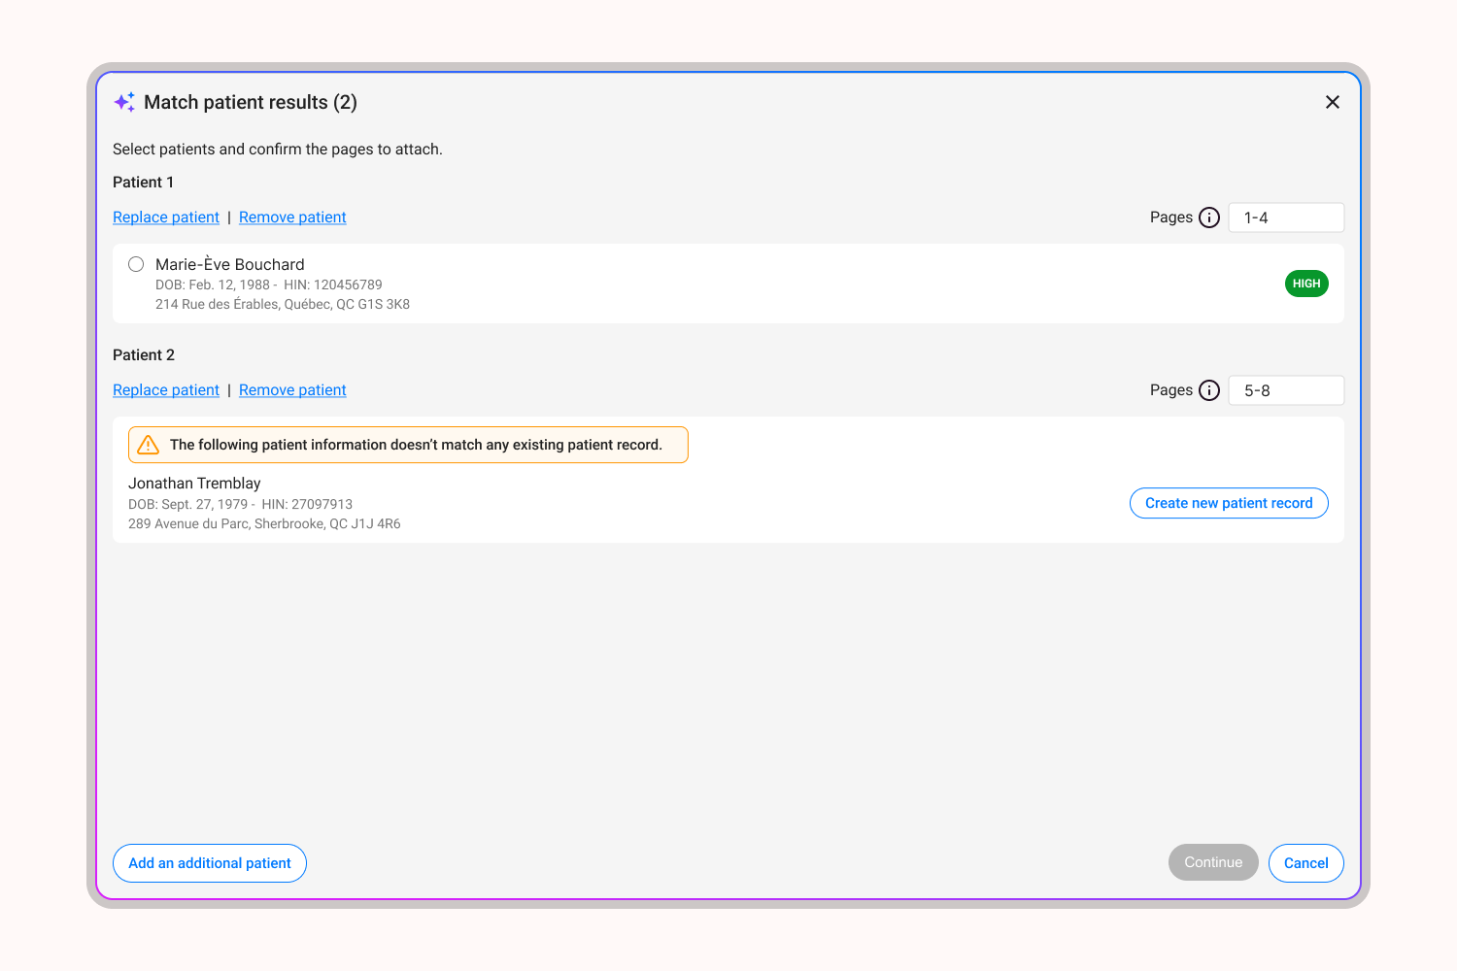Image resolution: width=1457 pixels, height=971 pixels.
Task: Click the HIGH confidence badge
Action: pyautogui.click(x=1306, y=283)
